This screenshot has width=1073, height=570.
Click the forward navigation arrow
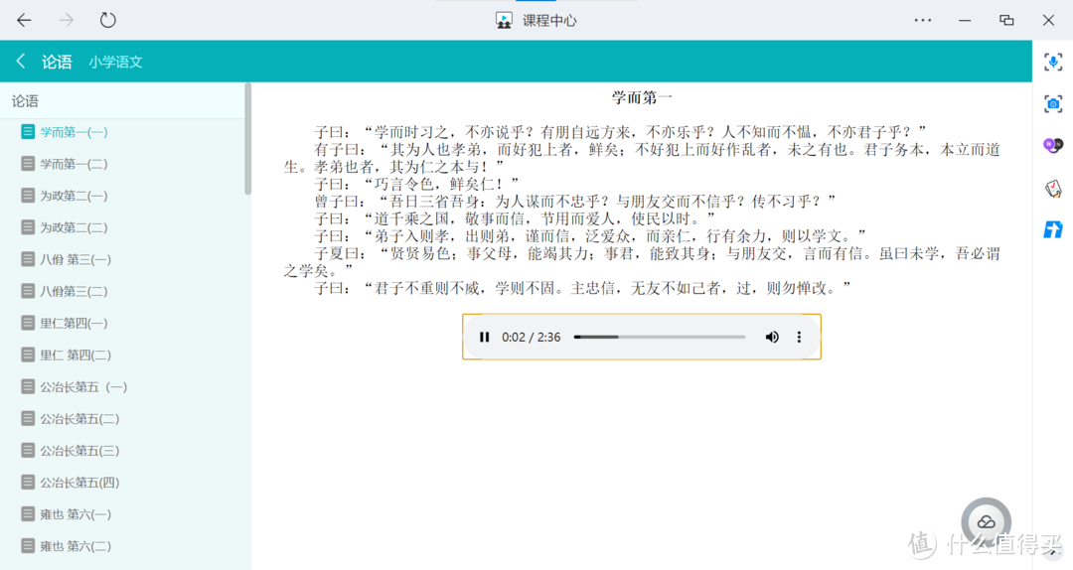click(67, 20)
